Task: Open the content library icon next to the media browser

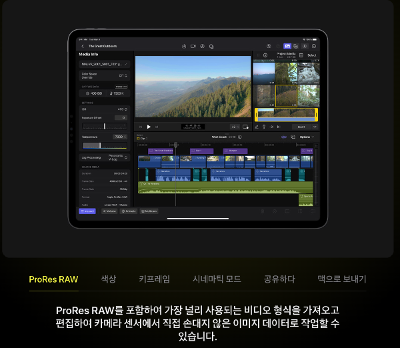Action: coord(295,46)
